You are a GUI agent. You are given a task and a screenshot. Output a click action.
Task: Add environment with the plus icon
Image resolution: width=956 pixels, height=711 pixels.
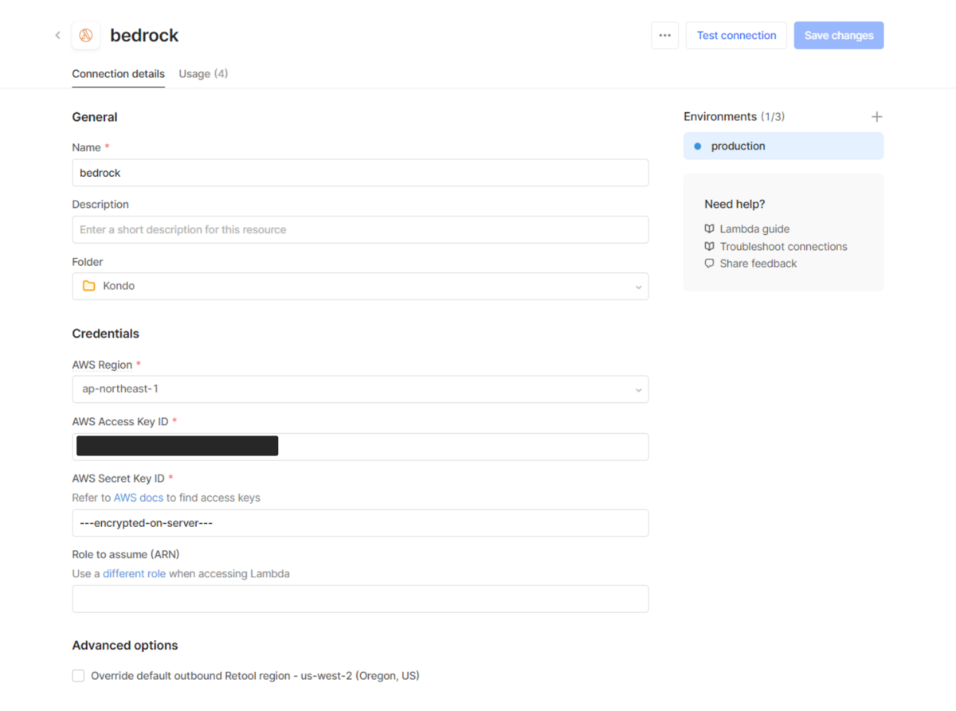[x=876, y=116]
